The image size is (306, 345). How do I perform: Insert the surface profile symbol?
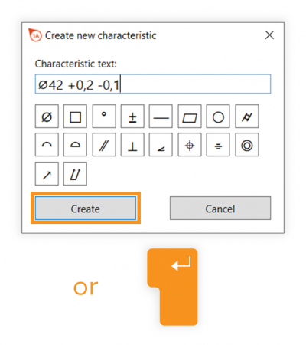75,145
